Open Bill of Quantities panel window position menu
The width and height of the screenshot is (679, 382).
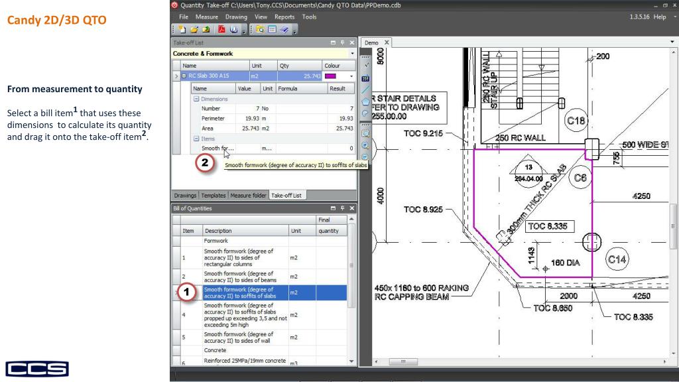(333, 208)
